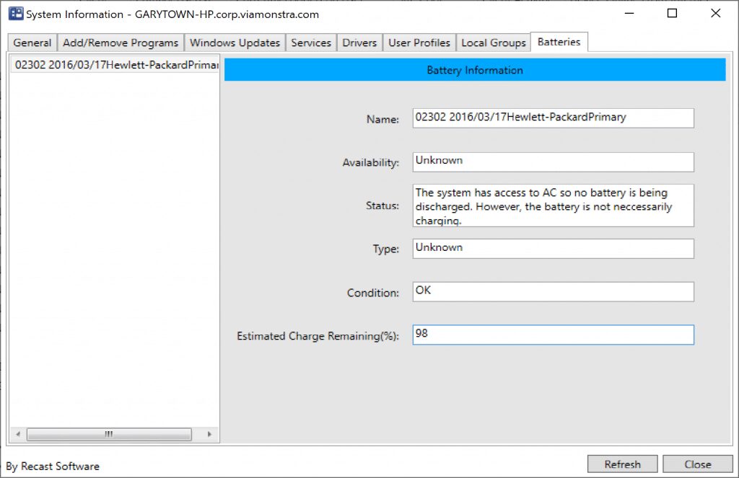This screenshot has height=478, width=739.
Task: Open the Add/Remove Programs tab
Action: (x=121, y=43)
